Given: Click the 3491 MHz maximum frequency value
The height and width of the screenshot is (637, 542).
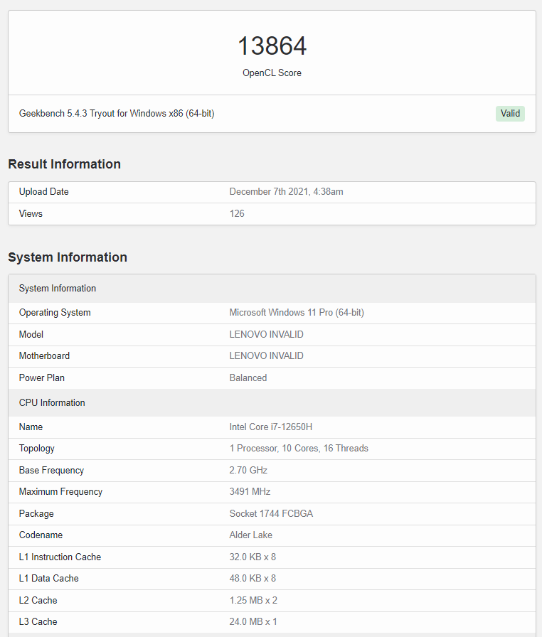Looking at the screenshot, I should (250, 491).
